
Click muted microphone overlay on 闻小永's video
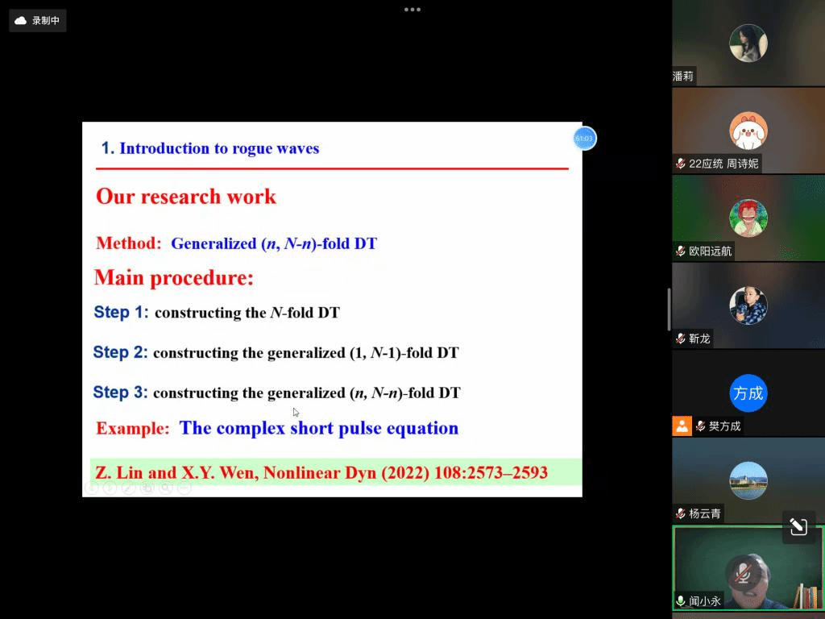tap(742, 573)
